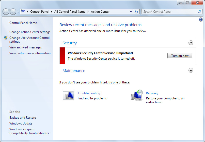Screen dimensions: 205x142
Task: Open View performance information
Action: click(x=30, y=53)
